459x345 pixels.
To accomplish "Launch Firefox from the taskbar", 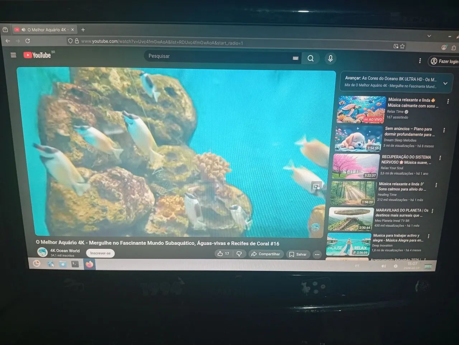I will click(89, 264).
